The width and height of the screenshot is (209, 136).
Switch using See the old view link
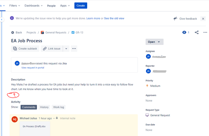(114, 18)
